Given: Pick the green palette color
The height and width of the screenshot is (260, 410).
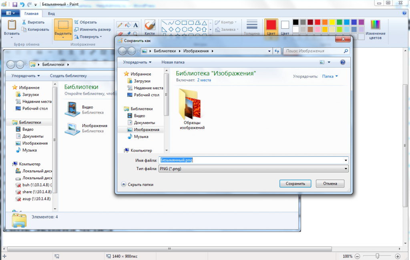Looking at the screenshot, I should [340, 22].
